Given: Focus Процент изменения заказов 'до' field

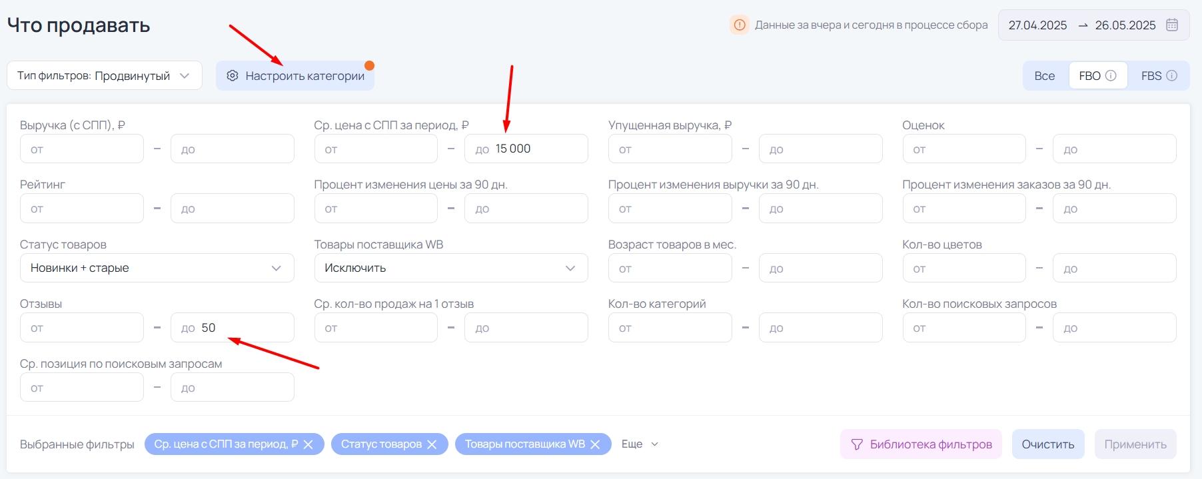Looking at the screenshot, I should 1115,209.
